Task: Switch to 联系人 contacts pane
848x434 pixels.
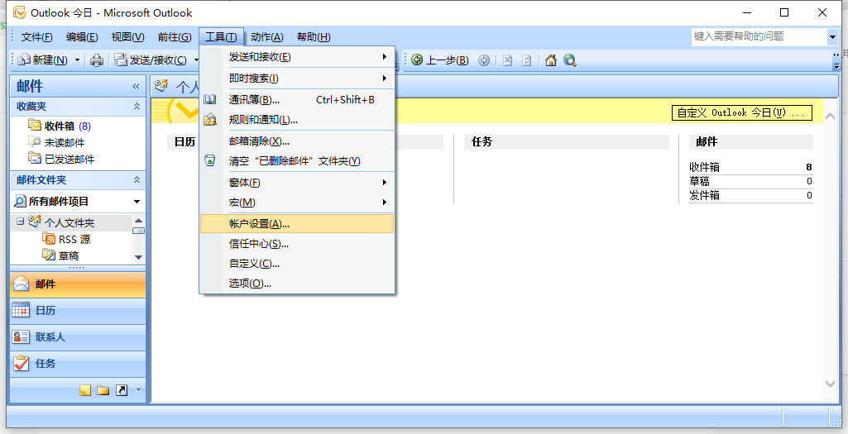Action: pos(78,337)
